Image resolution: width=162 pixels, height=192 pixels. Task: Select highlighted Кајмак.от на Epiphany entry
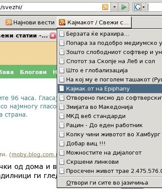pyautogui.click(x=110, y=89)
